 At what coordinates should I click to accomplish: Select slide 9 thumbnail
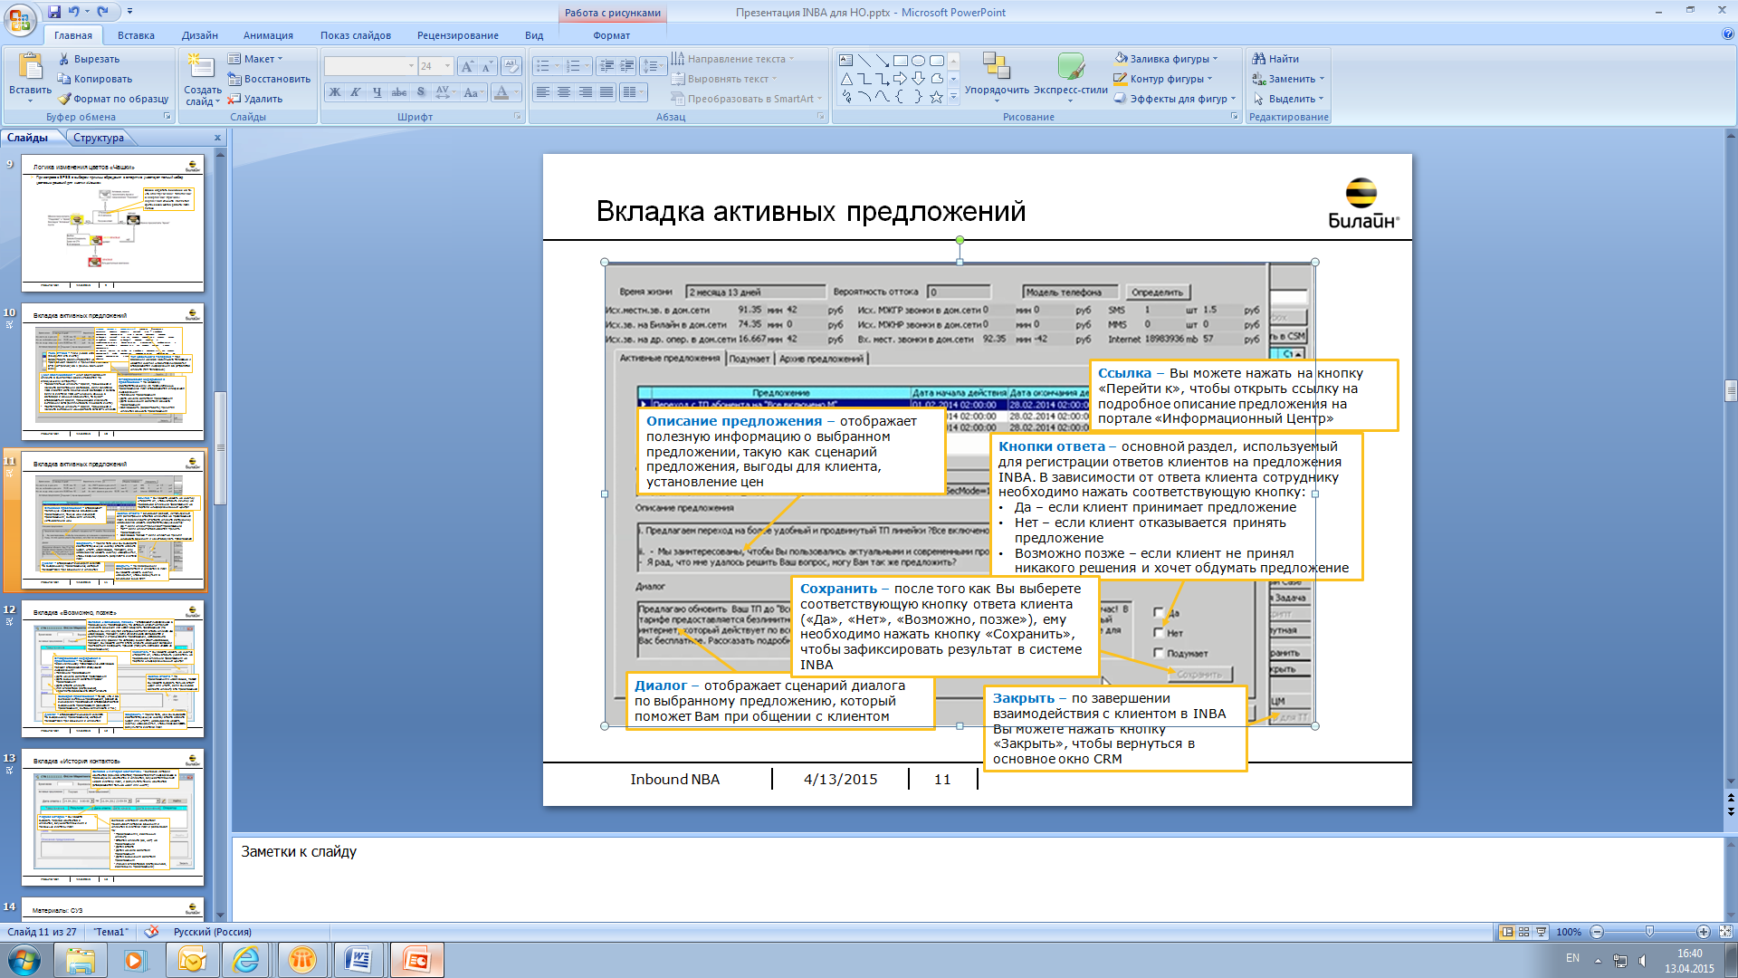(x=113, y=224)
